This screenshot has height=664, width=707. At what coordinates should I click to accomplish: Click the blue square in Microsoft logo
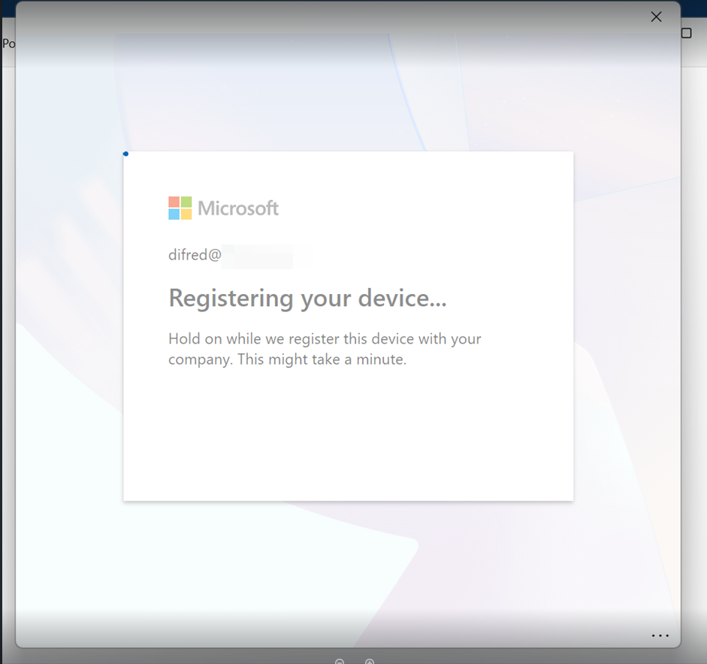[174, 214]
